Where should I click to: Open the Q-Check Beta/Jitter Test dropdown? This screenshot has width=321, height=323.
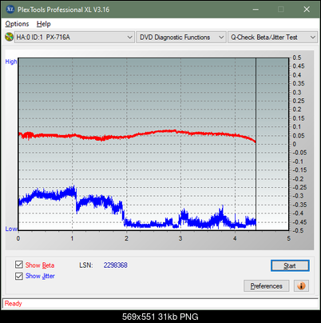pos(273,37)
